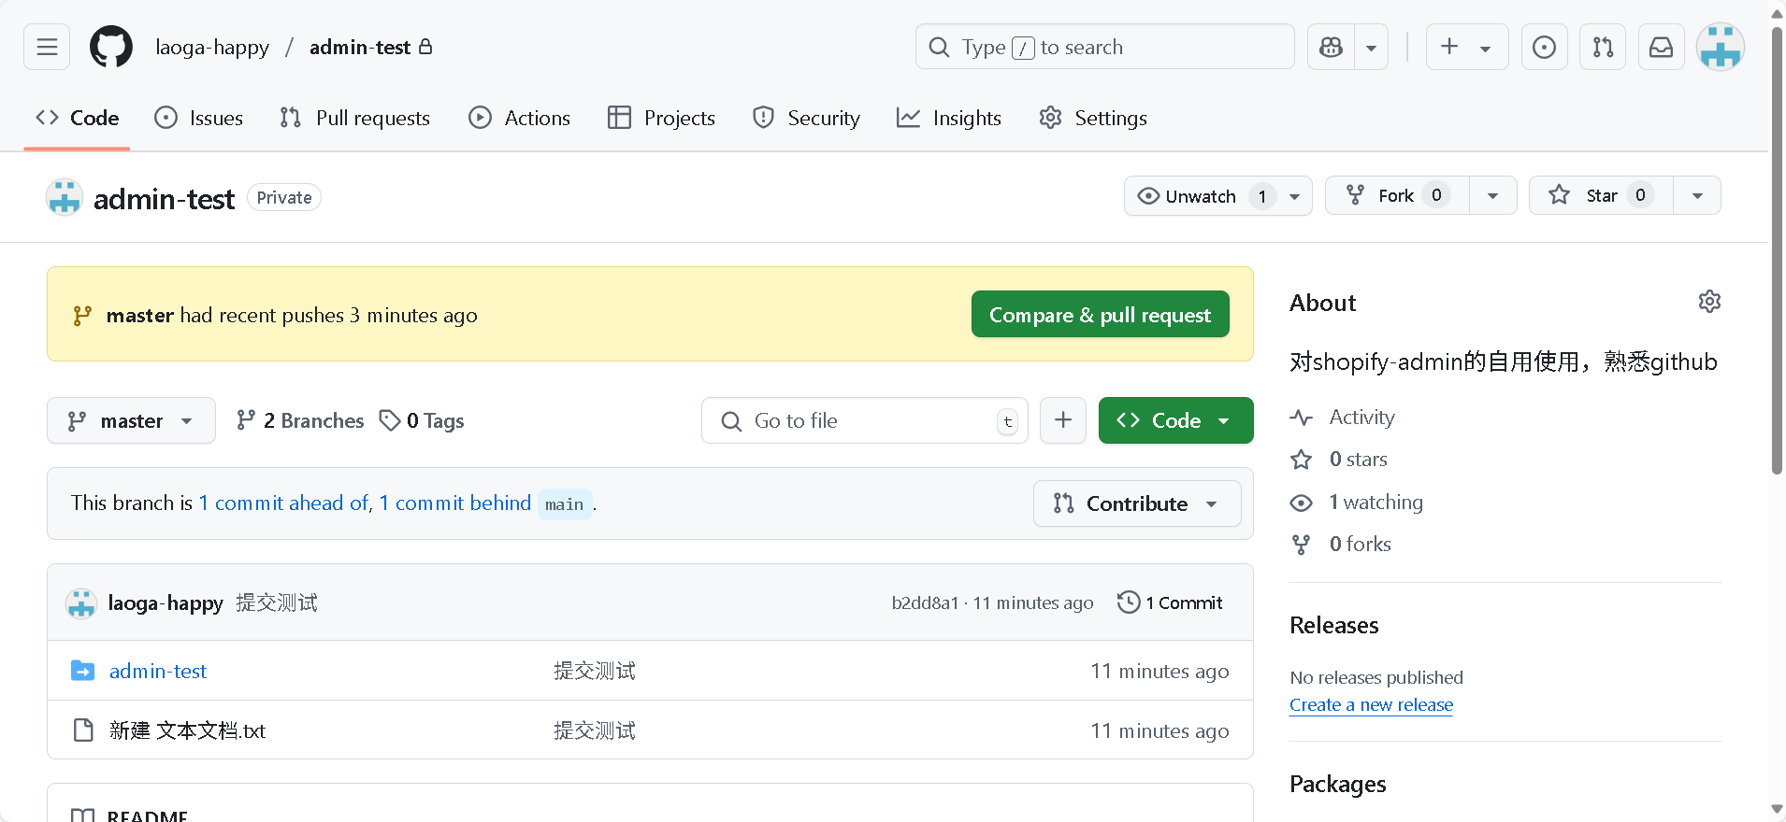Open the Security tab
The height and width of the screenshot is (822, 1786).
[x=806, y=118]
